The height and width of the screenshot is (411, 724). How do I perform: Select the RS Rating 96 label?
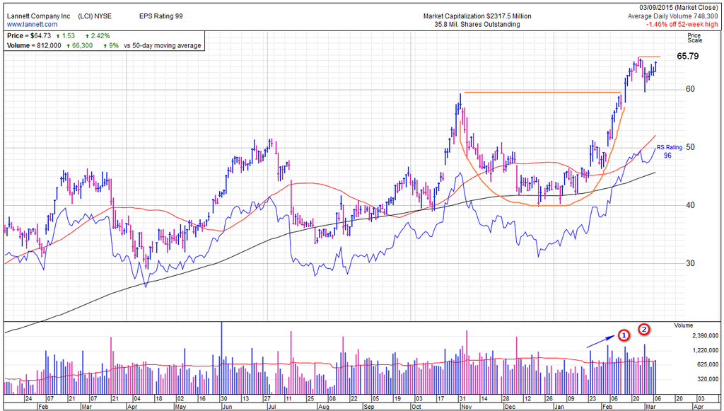point(669,151)
